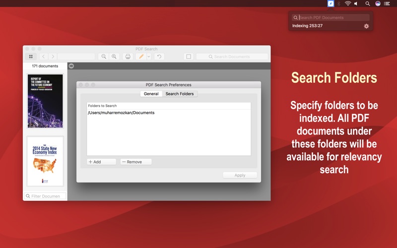Image resolution: width=397 pixels, height=248 pixels.
Task: Click the Search PDF Documents menu bar field
Action: [331, 17]
